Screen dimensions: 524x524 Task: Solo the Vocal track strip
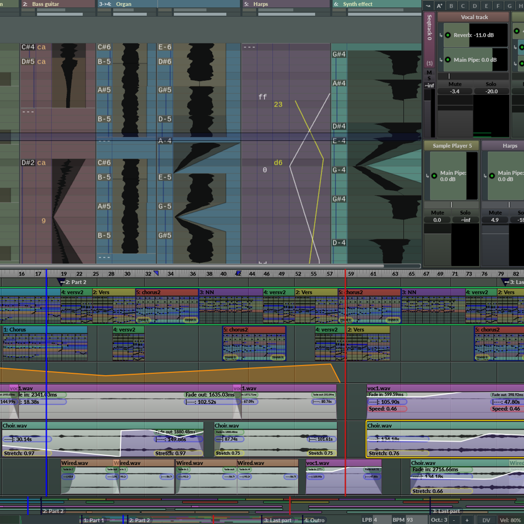(491, 84)
